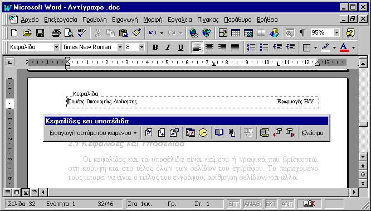Format page number in header toolbar
The image size is (371, 211).
[x=174, y=133]
